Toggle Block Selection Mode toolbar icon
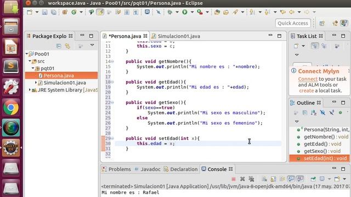This screenshot has width=351, height=197. [127, 12]
